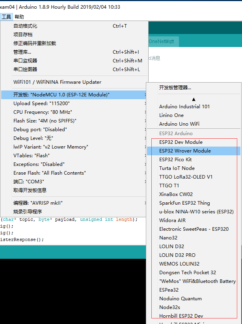The width and height of the screenshot is (242, 324).
Task: Select TTGO LoRa32-OLED V1 board
Action: (194, 177)
